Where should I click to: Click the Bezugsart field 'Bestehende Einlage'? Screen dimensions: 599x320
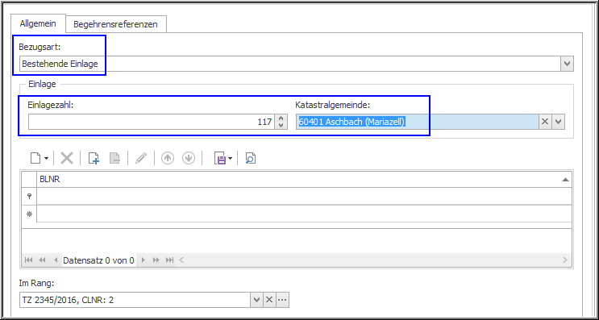coord(290,64)
